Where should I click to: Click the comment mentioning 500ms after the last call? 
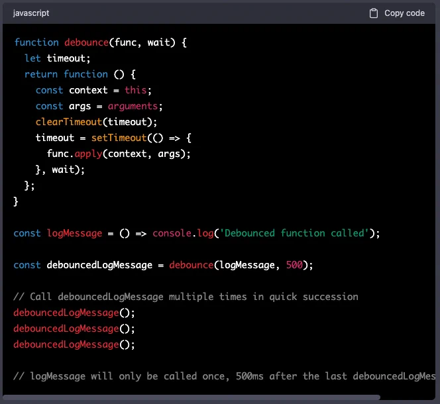pos(225,376)
